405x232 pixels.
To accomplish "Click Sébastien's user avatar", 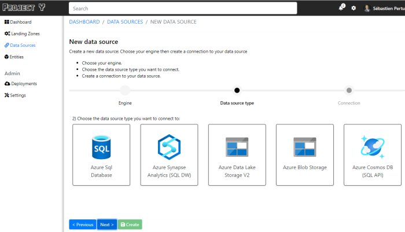I will (x=367, y=8).
